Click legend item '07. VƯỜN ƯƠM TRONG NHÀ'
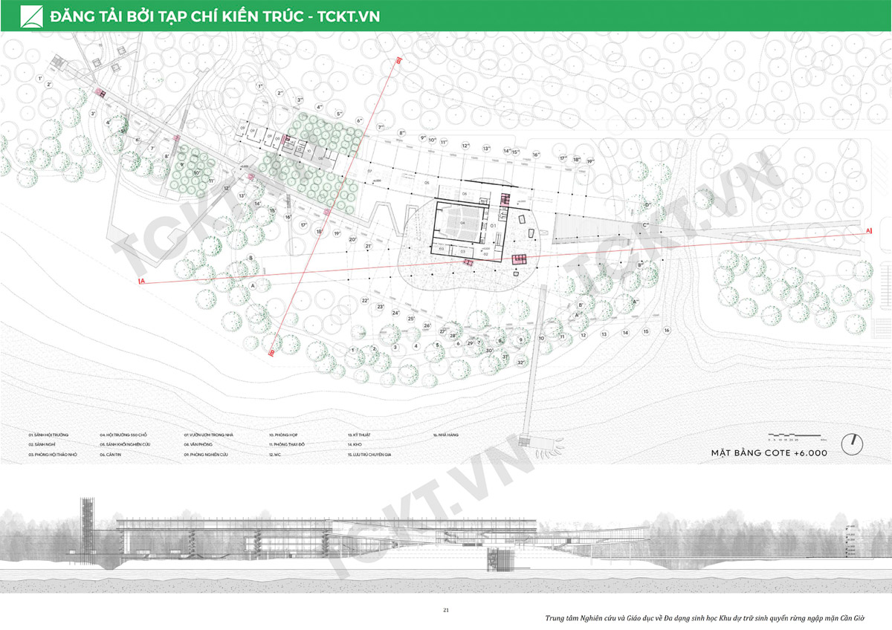This screenshot has height=630, width=892. (211, 434)
